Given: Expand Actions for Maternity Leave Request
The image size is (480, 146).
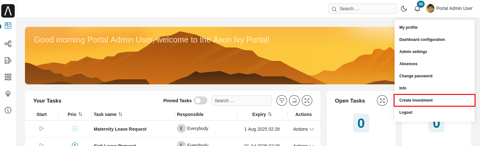Looking at the screenshot, I should [303, 129].
